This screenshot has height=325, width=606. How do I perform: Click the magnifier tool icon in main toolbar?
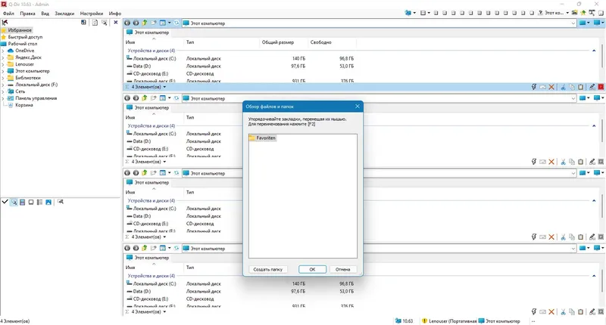tap(592, 13)
